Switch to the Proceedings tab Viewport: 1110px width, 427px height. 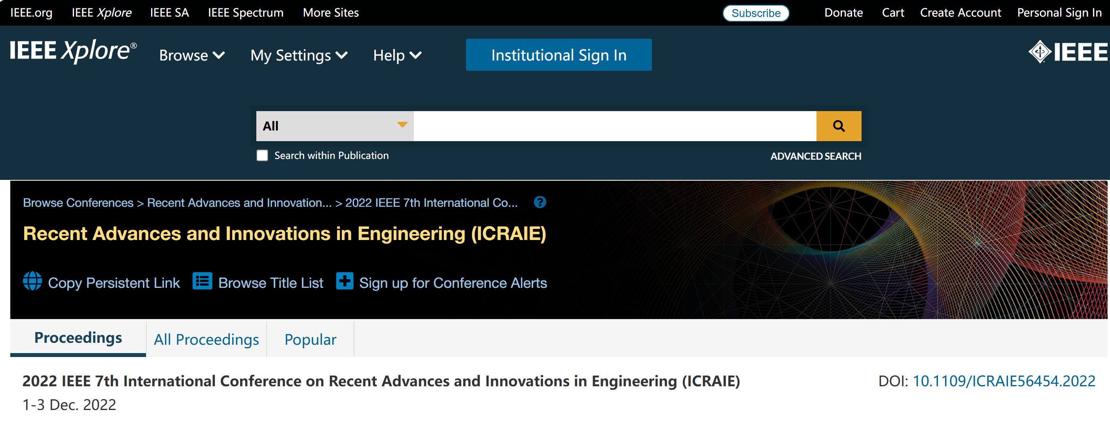tap(78, 338)
